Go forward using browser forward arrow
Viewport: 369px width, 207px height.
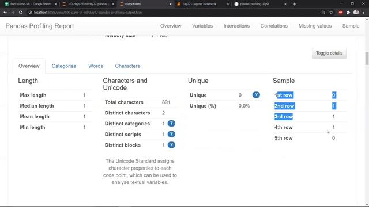pos(13,13)
